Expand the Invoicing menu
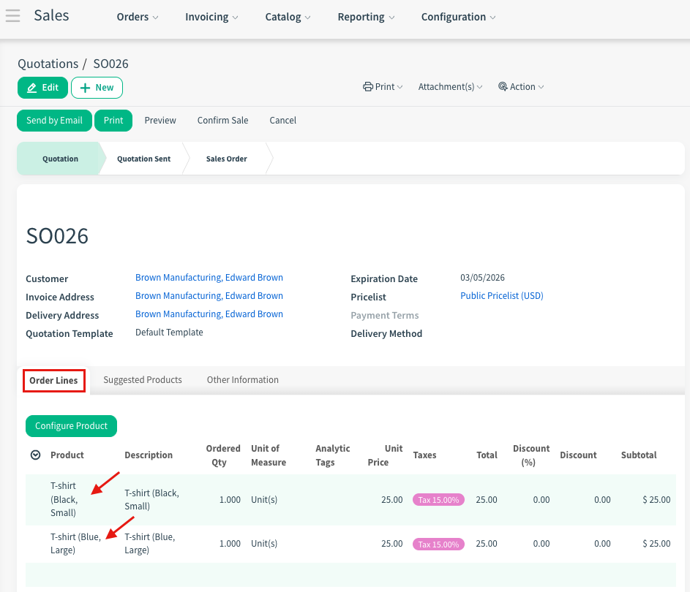 (211, 17)
